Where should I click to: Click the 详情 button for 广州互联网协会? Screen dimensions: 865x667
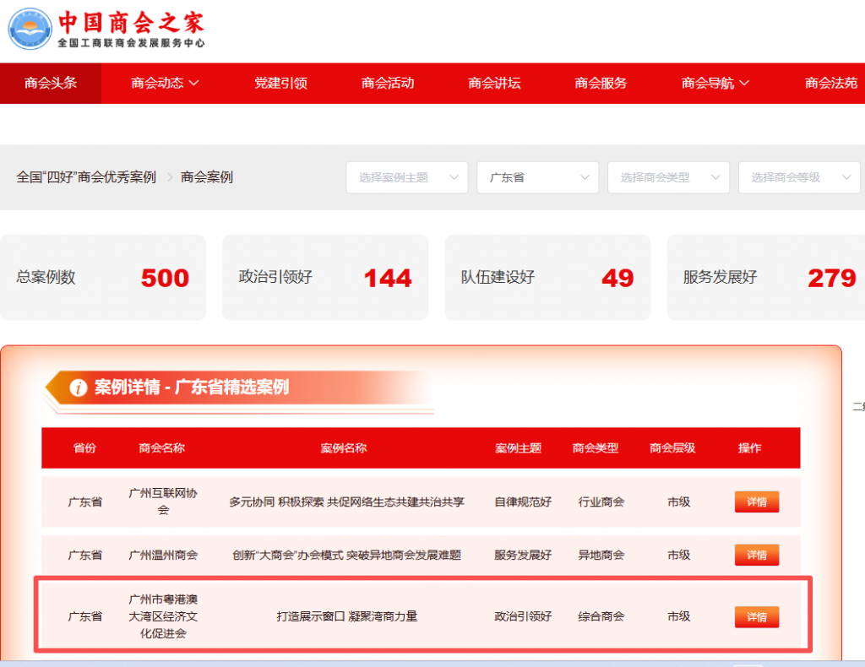pos(756,502)
